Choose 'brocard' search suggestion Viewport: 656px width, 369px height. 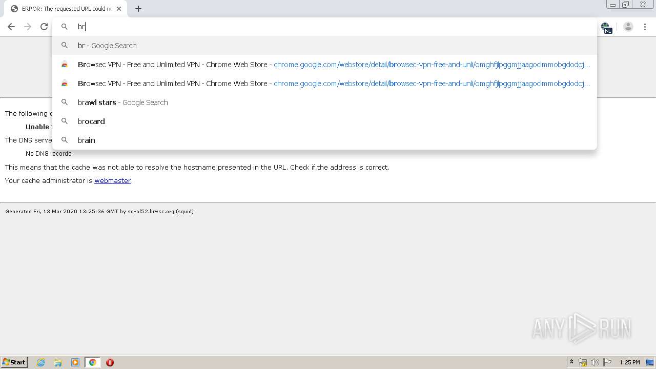325,121
